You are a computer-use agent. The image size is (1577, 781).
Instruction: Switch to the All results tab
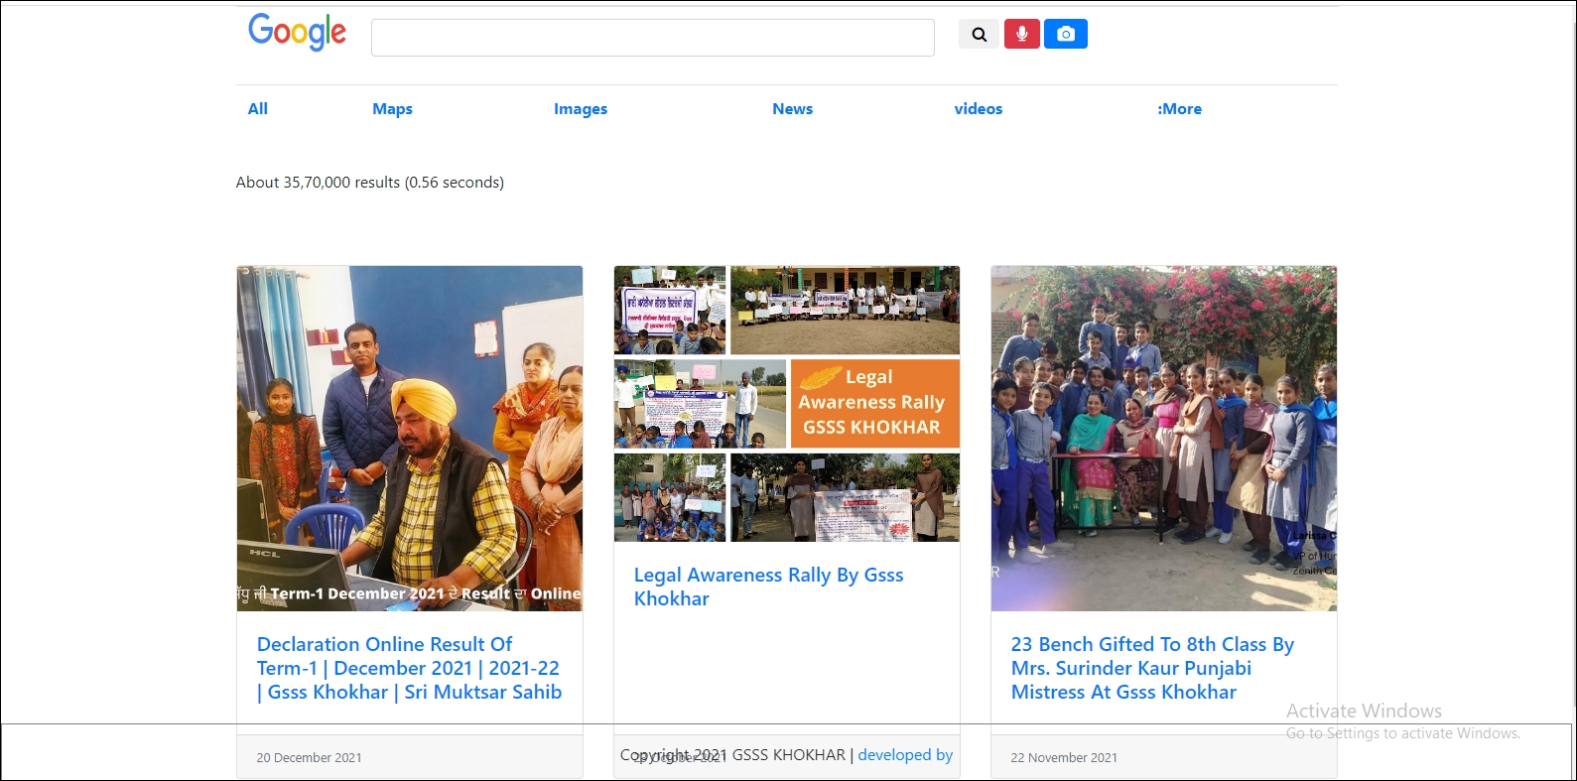point(258,109)
